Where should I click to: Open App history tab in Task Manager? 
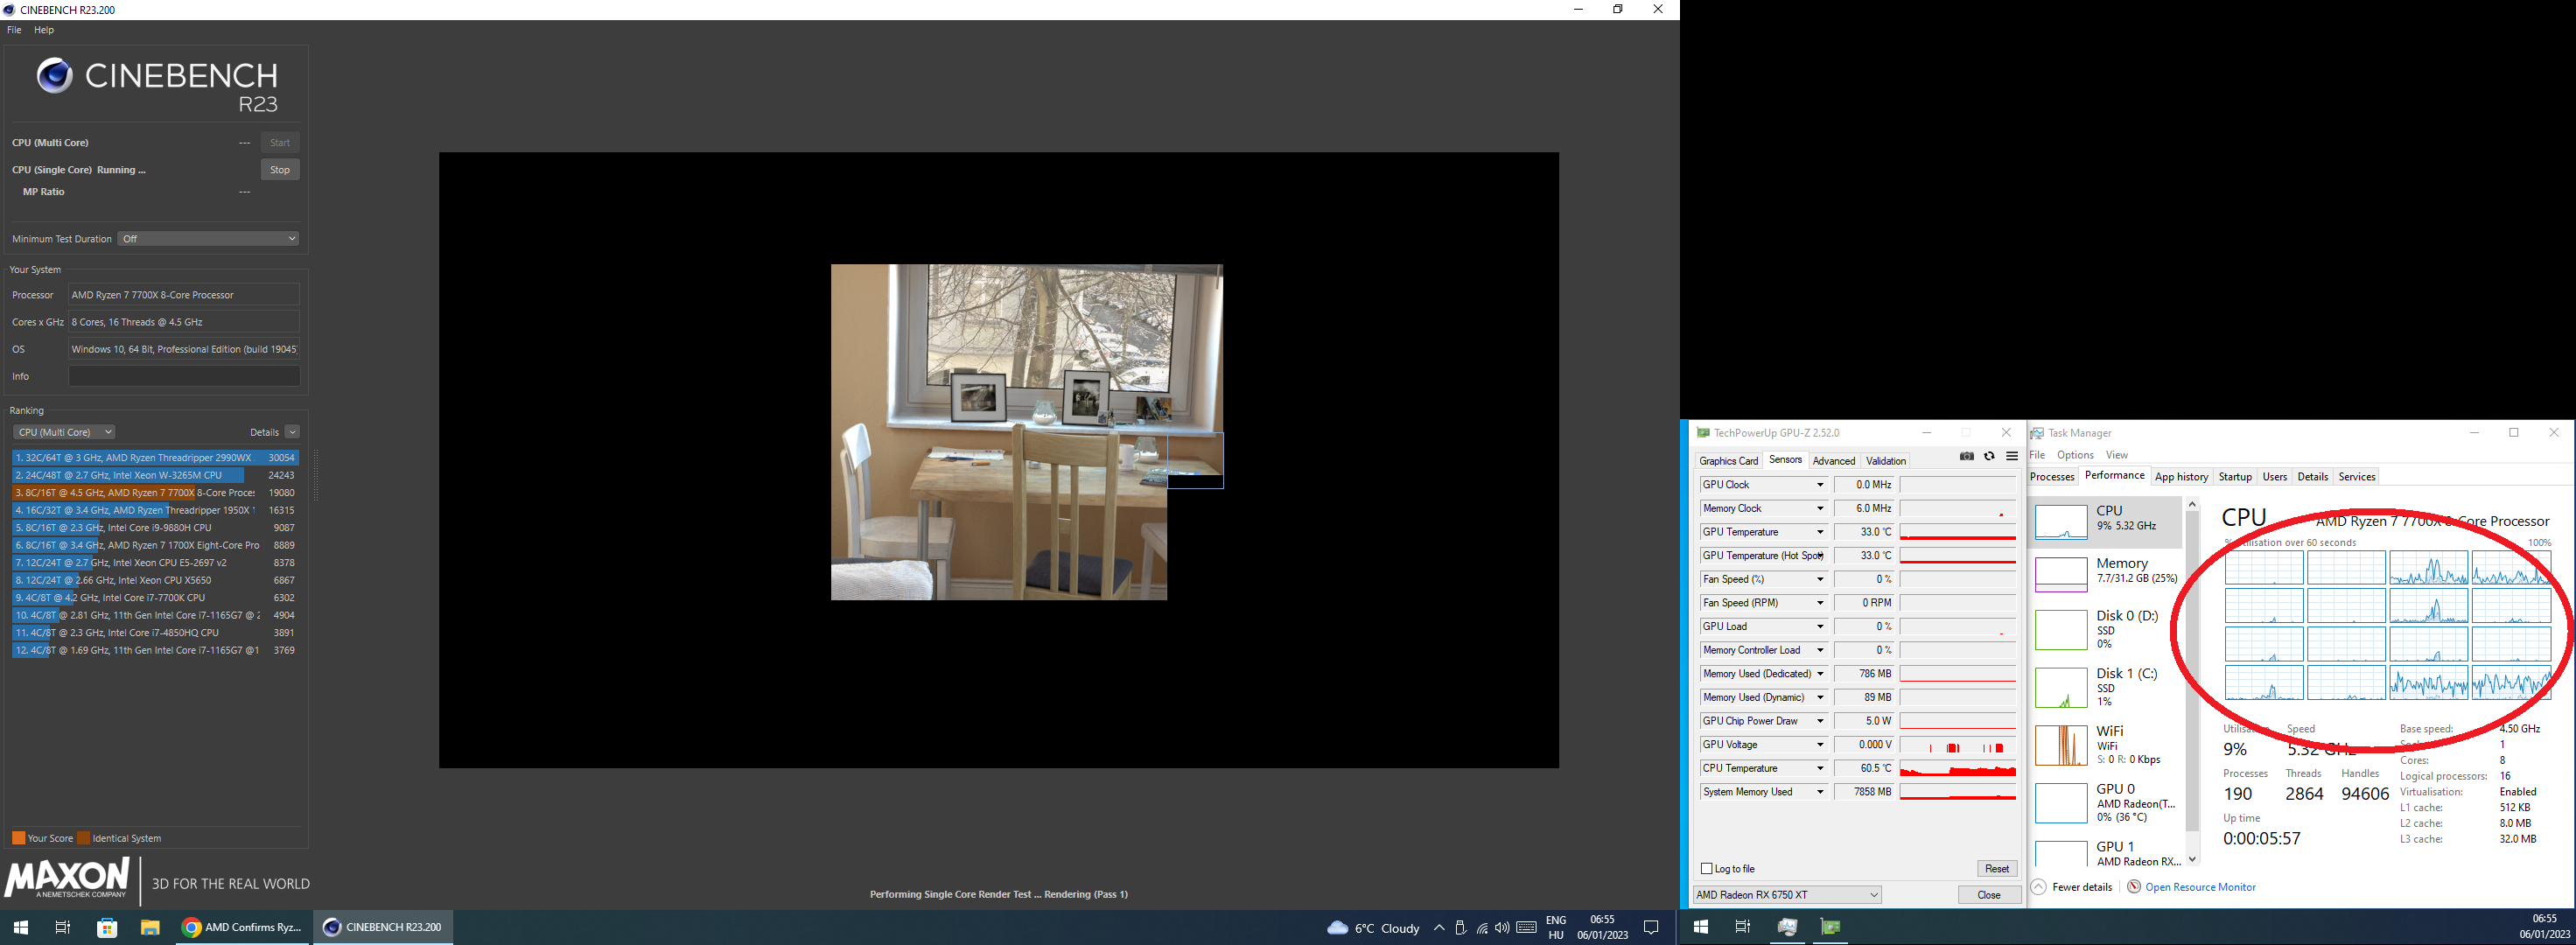[2181, 477]
